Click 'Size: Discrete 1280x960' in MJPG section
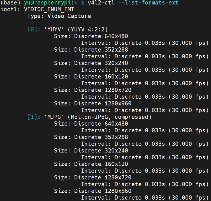This screenshot has width=211, height=201. click(93, 191)
